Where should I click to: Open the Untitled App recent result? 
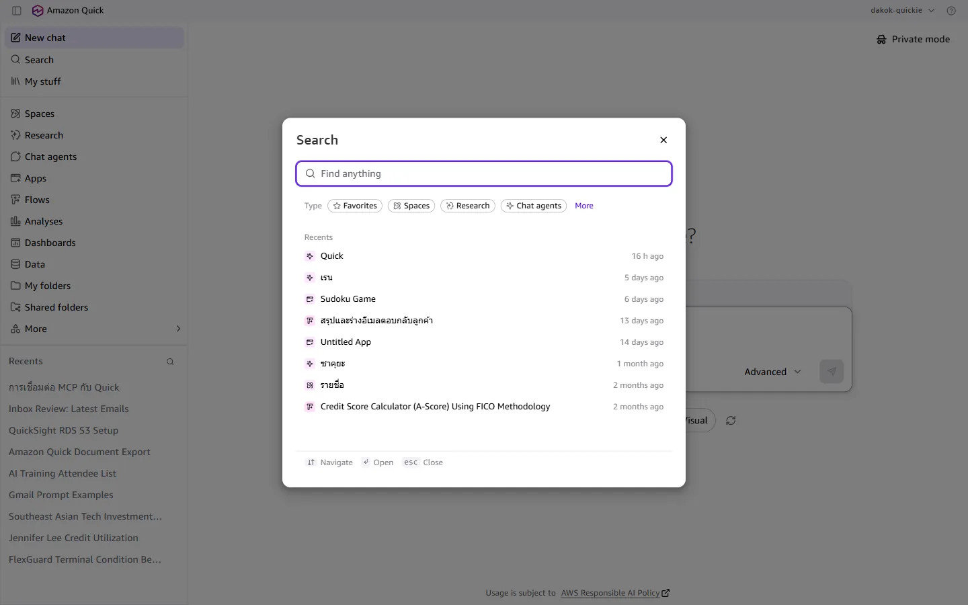(x=484, y=342)
